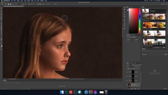The image size is (168, 95).
Task: Click the Delete layer trash icon
Action: coord(139,89)
